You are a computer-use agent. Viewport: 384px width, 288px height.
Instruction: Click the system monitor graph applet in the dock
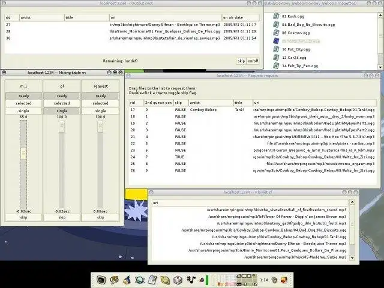(x=226, y=280)
